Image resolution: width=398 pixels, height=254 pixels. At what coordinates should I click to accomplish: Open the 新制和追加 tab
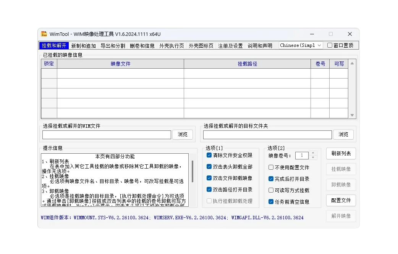point(84,46)
